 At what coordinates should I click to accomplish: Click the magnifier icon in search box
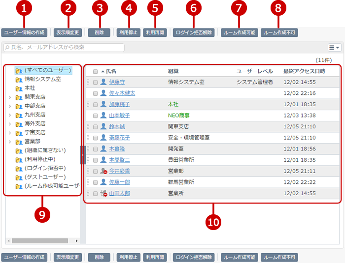[7, 48]
